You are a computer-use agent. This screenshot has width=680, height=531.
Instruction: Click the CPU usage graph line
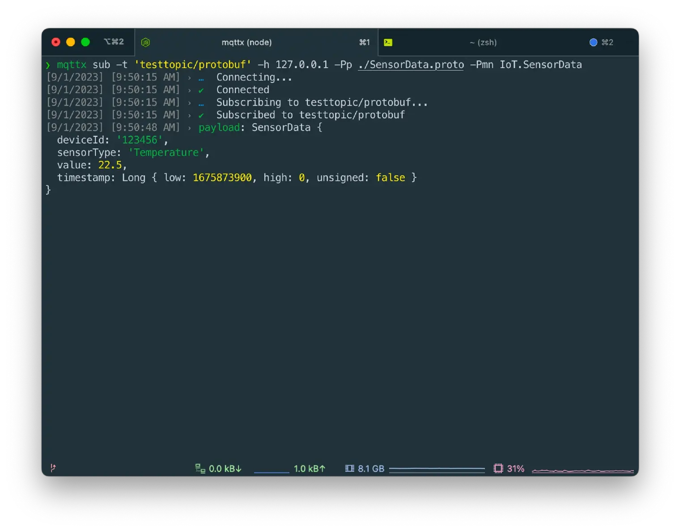pyautogui.click(x=583, y=471)
